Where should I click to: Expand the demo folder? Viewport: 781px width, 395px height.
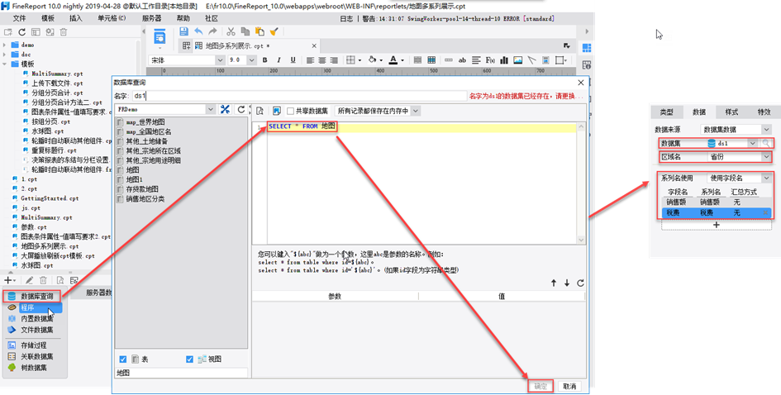coord(4,45)
